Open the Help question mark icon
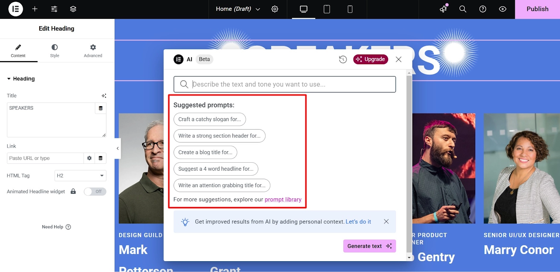This screenshot has width=560, height=272. point(483,9)
